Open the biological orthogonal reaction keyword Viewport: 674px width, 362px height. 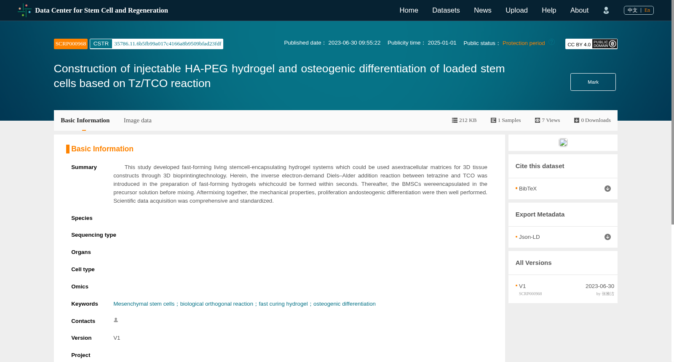click(x=217, y=304)
